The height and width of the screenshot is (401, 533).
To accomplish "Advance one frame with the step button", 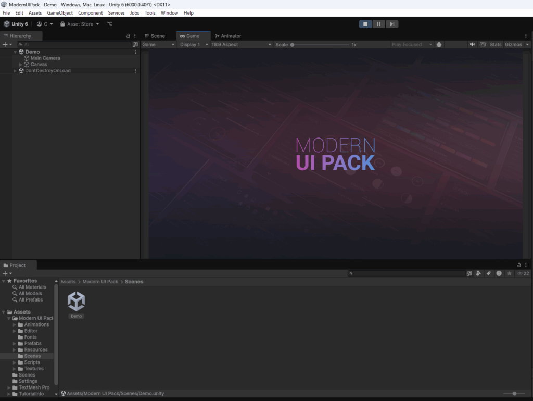I will 392,24.
